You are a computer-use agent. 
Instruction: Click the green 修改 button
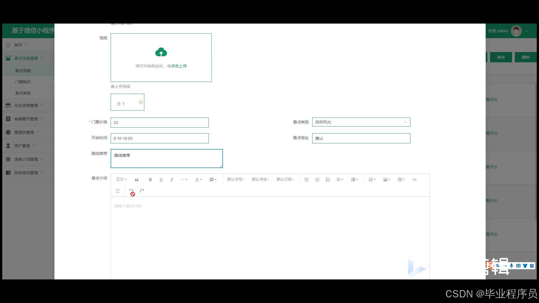[501, 57]
